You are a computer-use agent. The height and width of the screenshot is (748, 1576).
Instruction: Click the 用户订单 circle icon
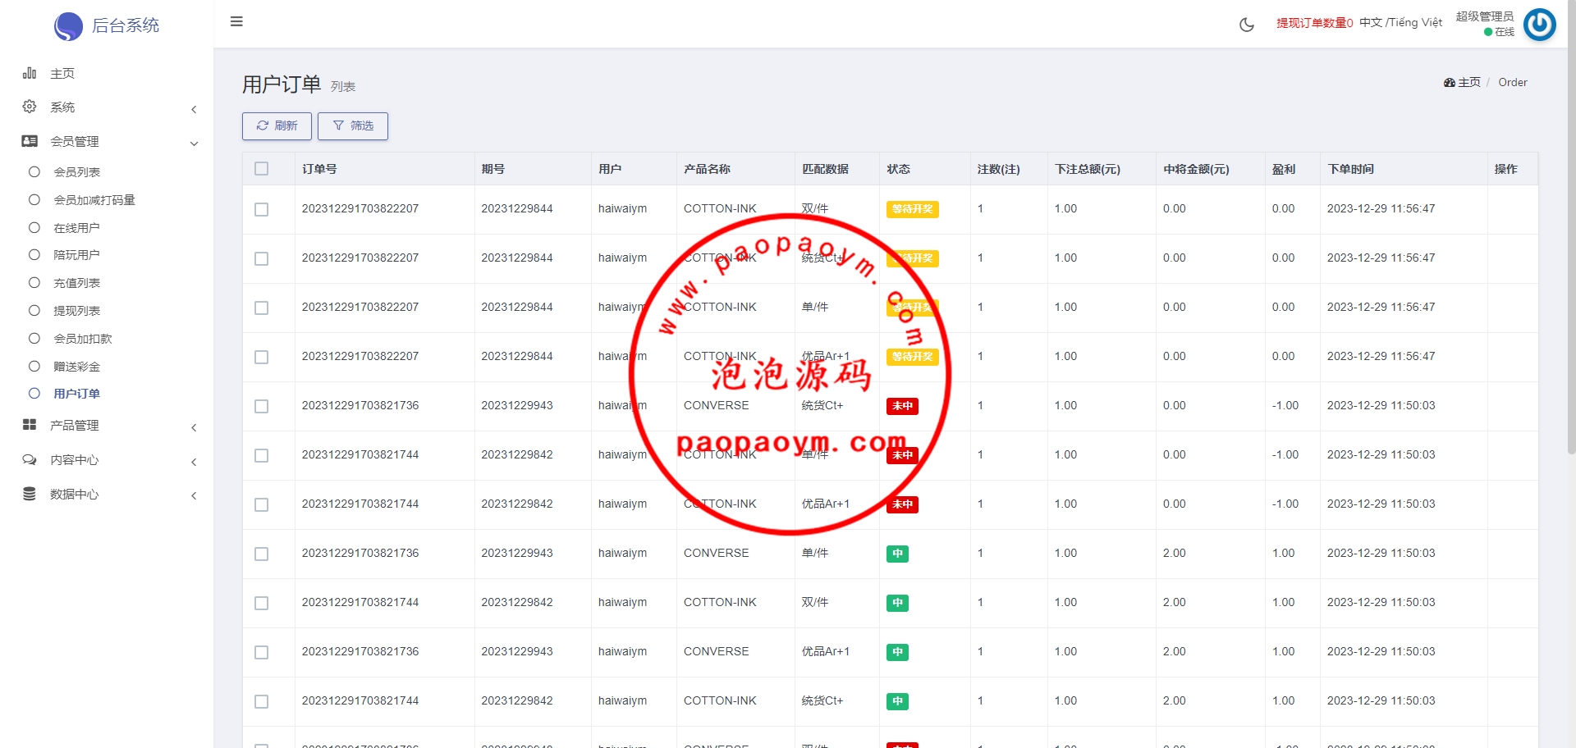point(34,393)
